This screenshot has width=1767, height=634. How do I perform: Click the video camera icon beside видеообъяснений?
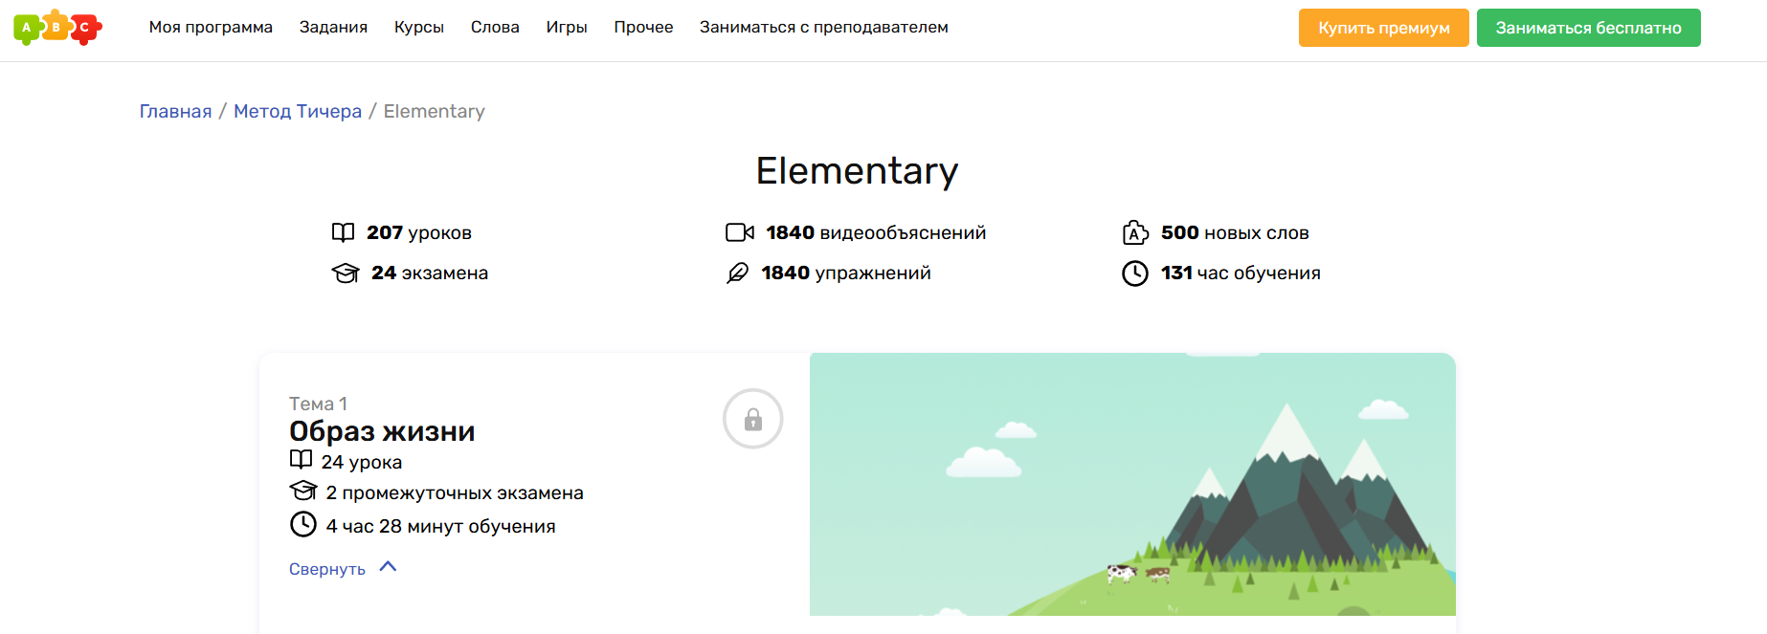click(739, 232)
